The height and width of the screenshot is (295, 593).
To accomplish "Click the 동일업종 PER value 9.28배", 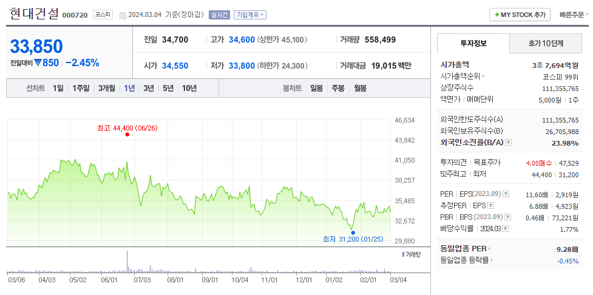I will [566, 249].
